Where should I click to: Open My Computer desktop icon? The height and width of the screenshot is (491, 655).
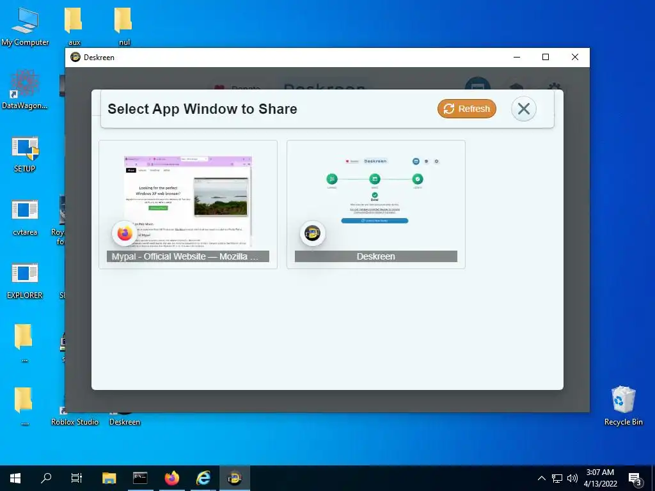[25, 26]
